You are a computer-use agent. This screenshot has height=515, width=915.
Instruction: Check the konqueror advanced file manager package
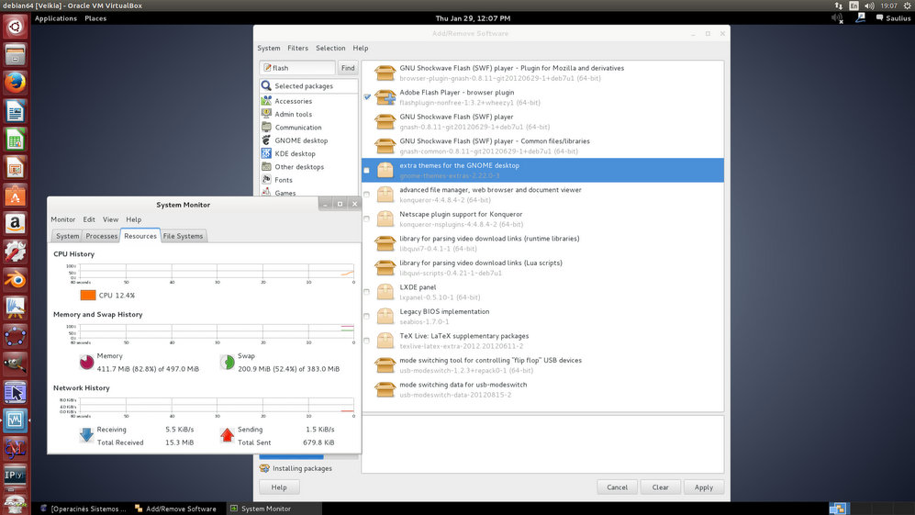click(x=367, y=195)
